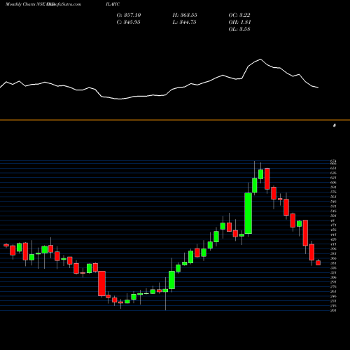
Task: Click the 546 price axis label
Action: (333, 202)
